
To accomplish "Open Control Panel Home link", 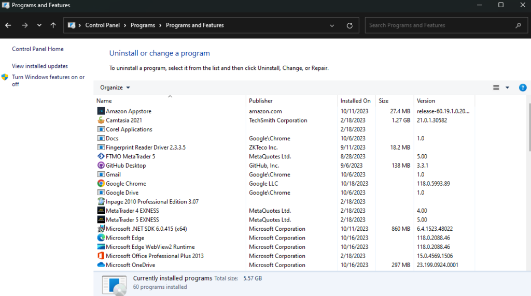I will coord(38,49).
